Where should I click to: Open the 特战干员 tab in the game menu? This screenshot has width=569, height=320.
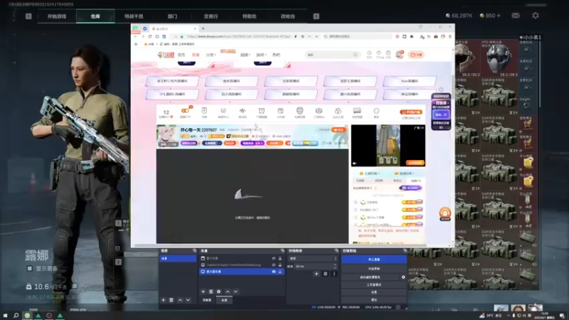(134, 16)
